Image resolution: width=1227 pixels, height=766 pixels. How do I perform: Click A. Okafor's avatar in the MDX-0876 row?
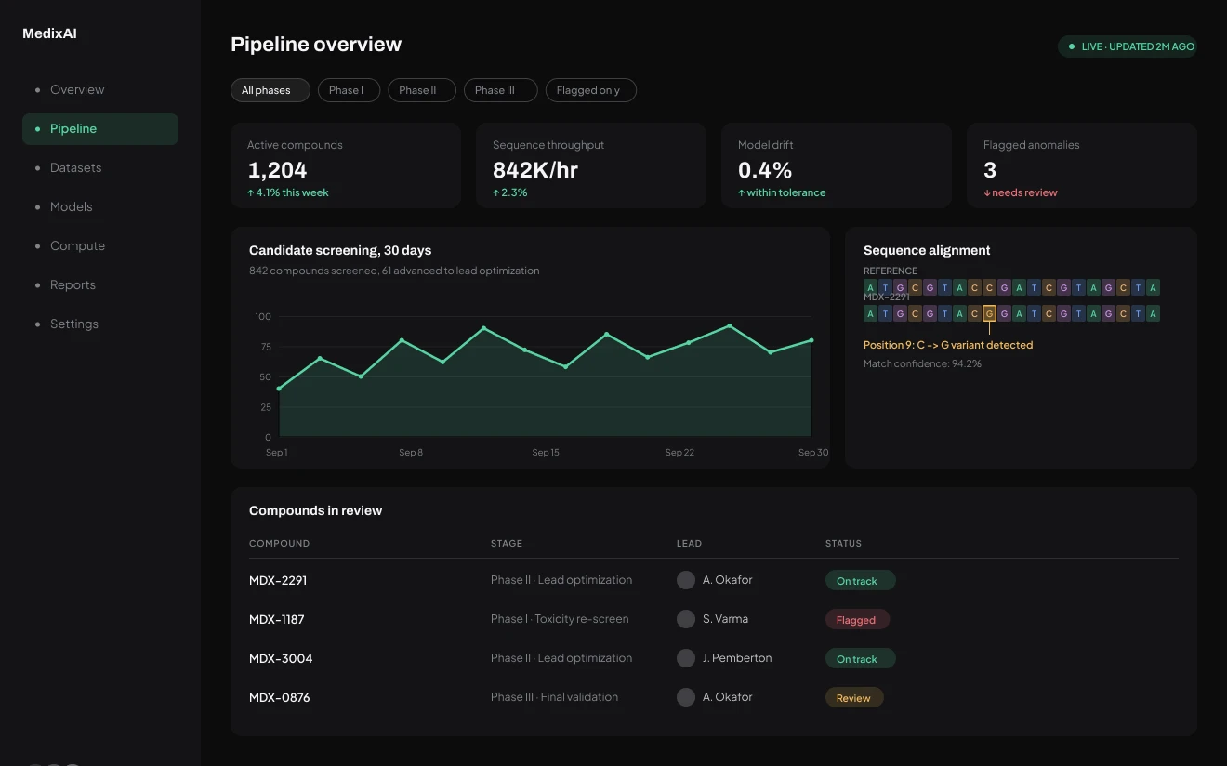[686, 697]
